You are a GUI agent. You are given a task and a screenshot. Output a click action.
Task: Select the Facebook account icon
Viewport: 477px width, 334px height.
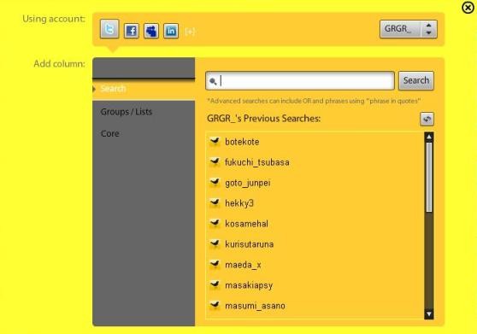pos(132,31)
